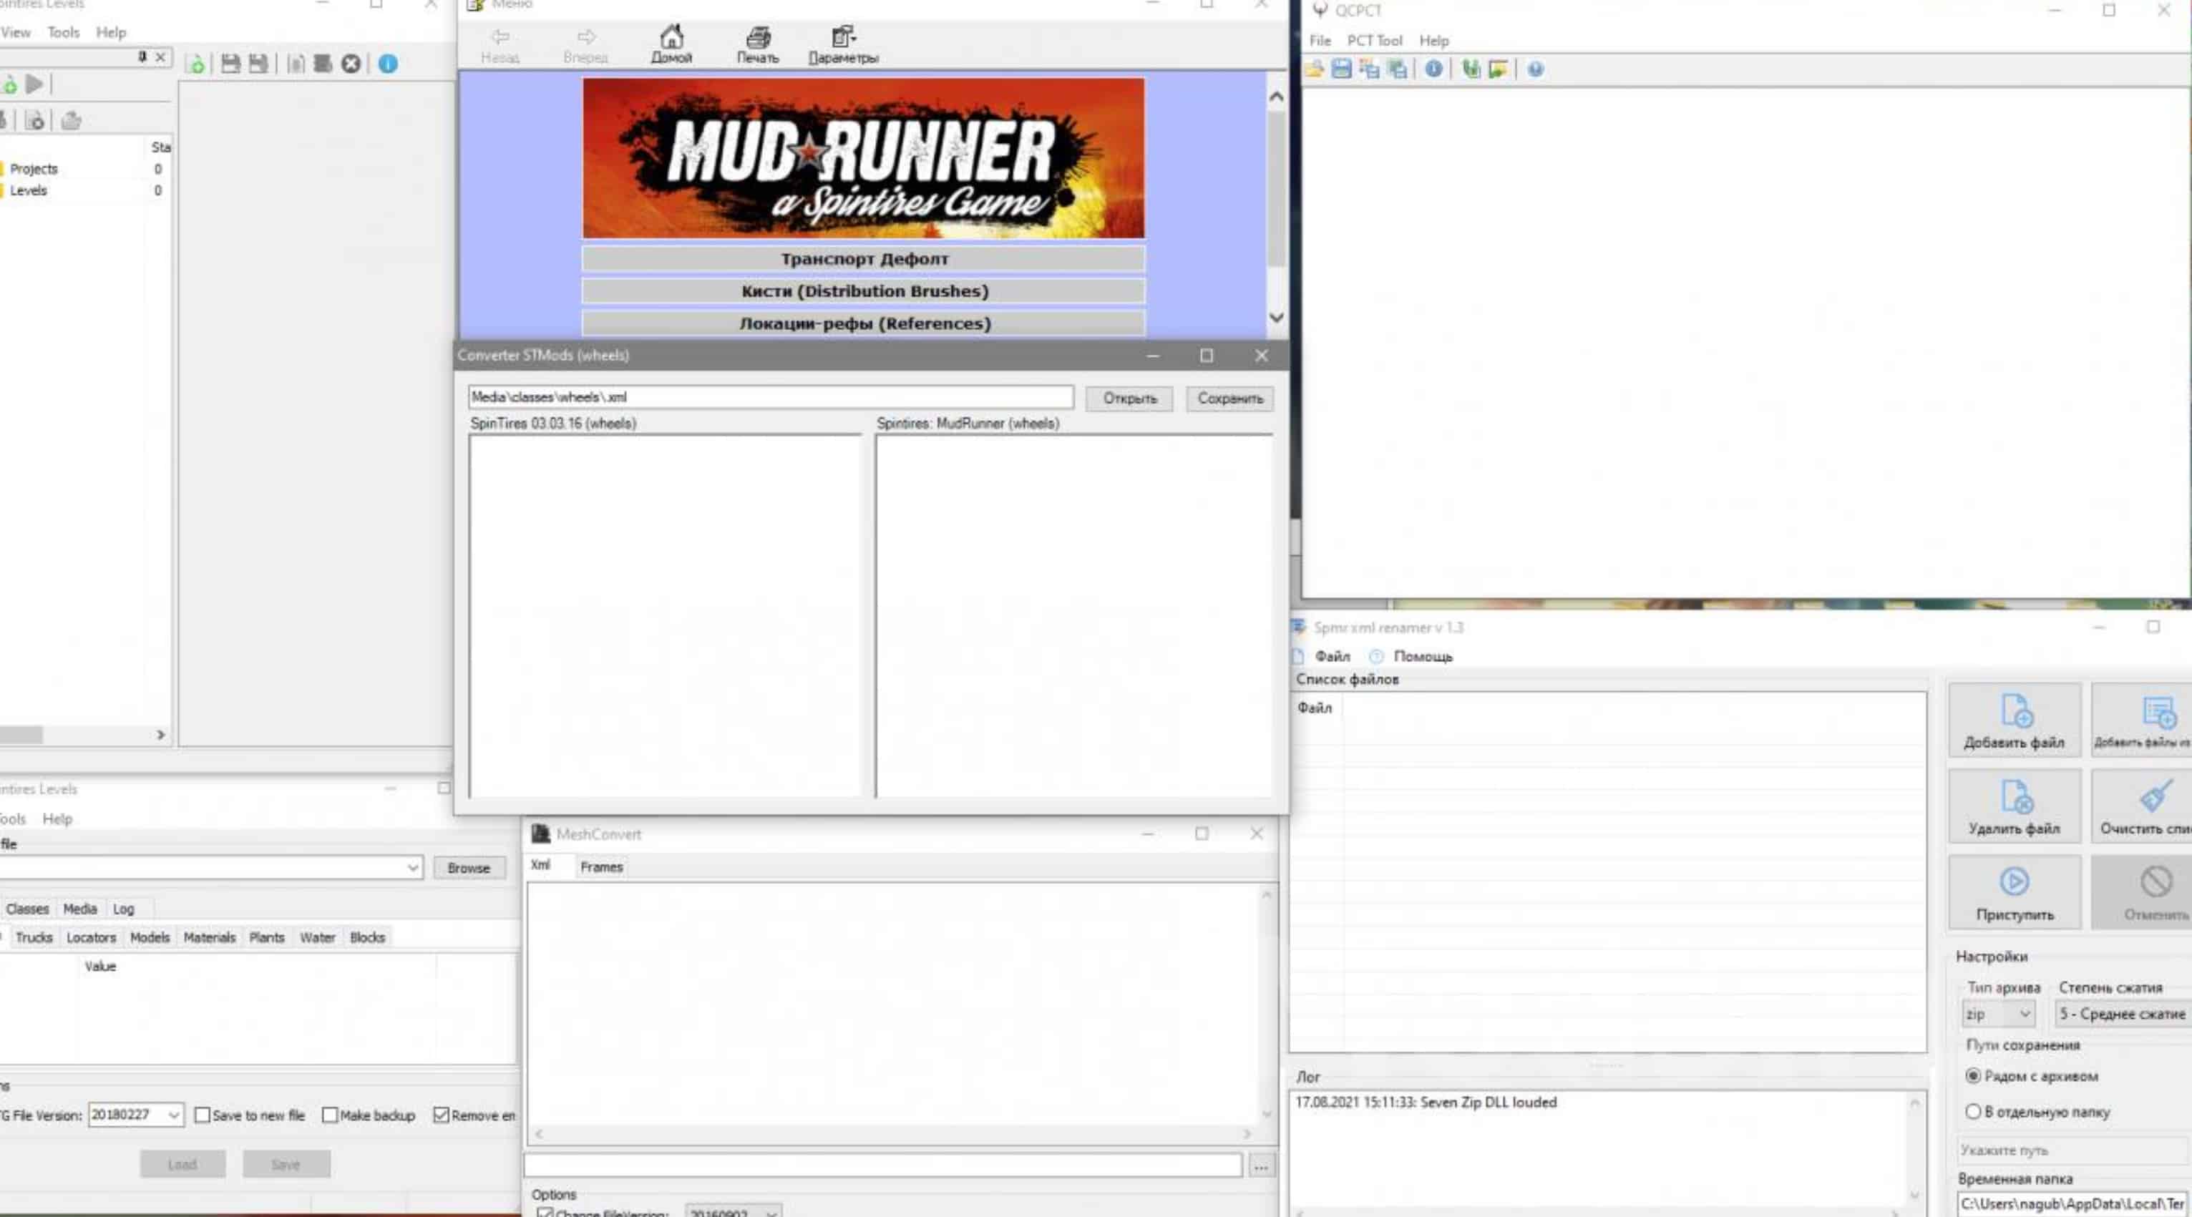Click the Media\classes\wheels path input field

click(x=769, y=397)
